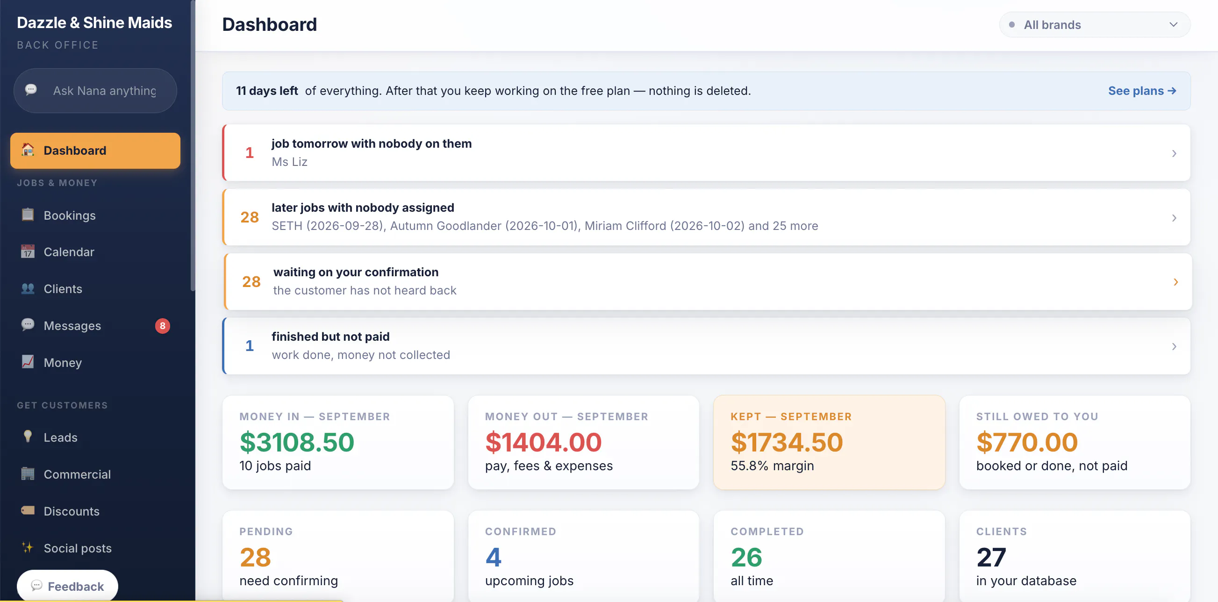The height and width of the screenshot is (602, 1218).
Task: Click the Calendar icon in sidebar
Action: point(28,251)
